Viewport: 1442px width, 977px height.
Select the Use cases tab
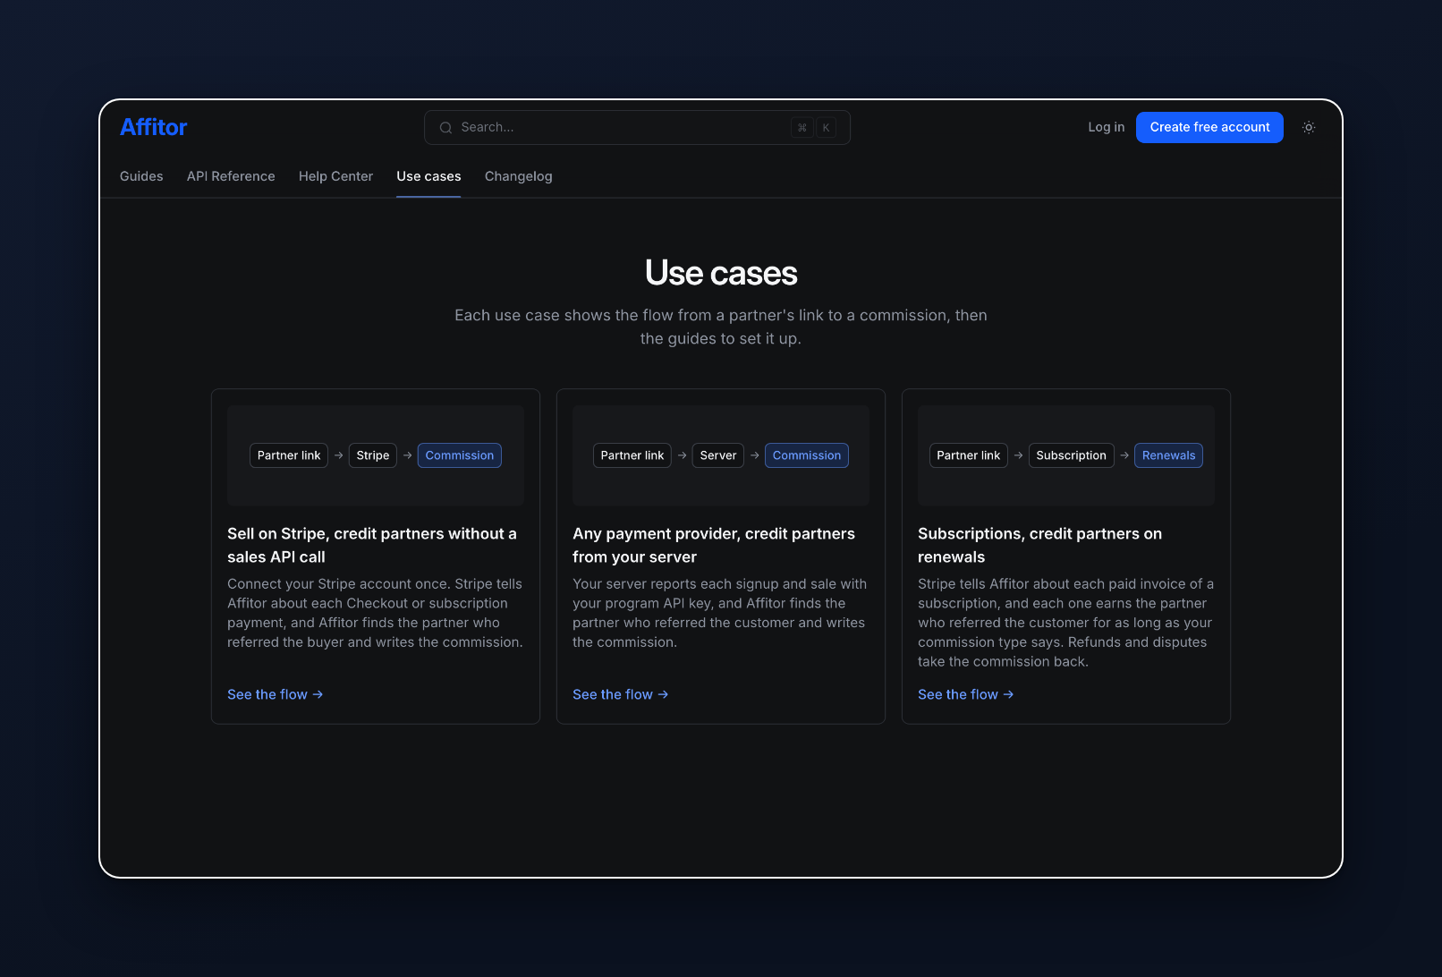point(428,176)
